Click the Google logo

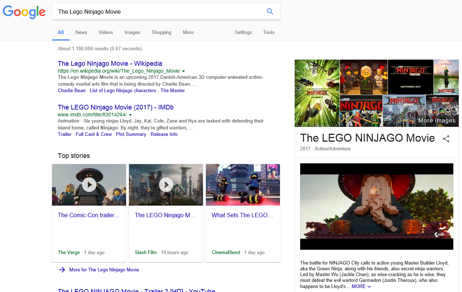point(24,12)
